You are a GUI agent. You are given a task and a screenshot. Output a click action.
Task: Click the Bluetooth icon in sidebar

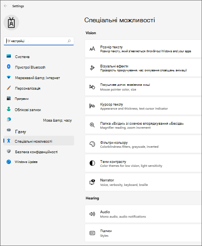(x=9, y=67)
